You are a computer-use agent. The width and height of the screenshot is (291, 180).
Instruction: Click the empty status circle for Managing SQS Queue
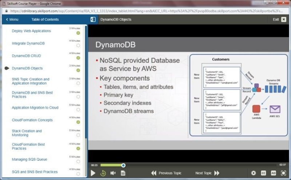tap(78, 161)
